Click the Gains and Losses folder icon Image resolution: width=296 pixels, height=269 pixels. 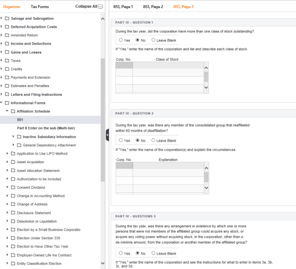click(x=7, y=52)
